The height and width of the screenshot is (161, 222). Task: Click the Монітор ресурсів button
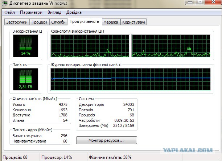(x=107, y=140)
